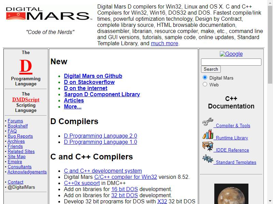Open Empire sidebar link
Screen dimensions: 273x204
[x=15, y=162]
